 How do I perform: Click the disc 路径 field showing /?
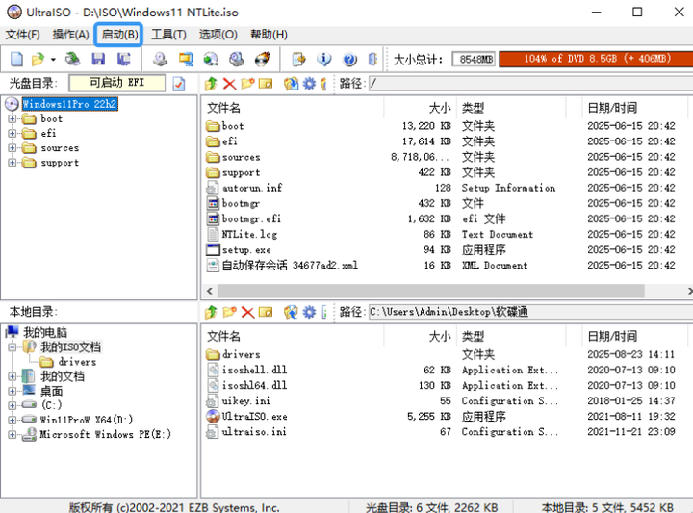530,83
